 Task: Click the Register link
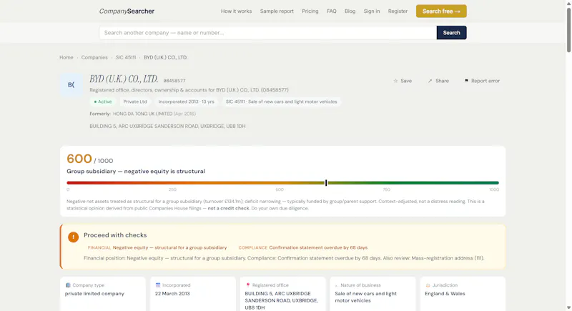[398, 11]
